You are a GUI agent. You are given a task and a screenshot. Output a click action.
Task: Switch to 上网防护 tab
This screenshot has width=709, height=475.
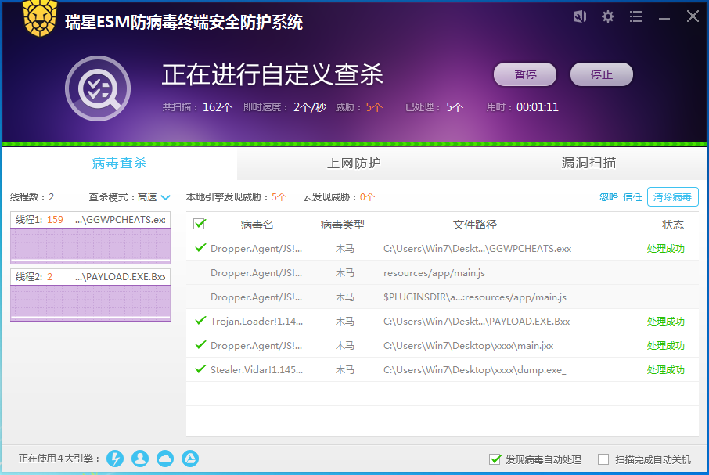[354, 163]
